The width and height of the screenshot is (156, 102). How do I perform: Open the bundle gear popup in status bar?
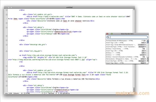[x=45, y=93]
